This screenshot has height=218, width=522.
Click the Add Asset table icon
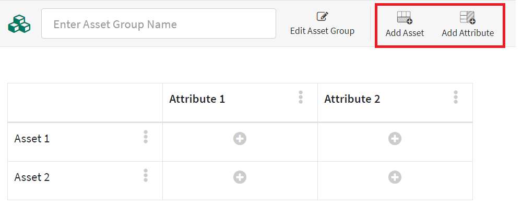coord(405,18)
